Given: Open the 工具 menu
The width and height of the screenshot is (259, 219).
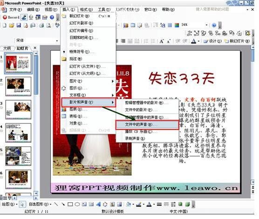Looking at the screenshot, I should point(104,10).
